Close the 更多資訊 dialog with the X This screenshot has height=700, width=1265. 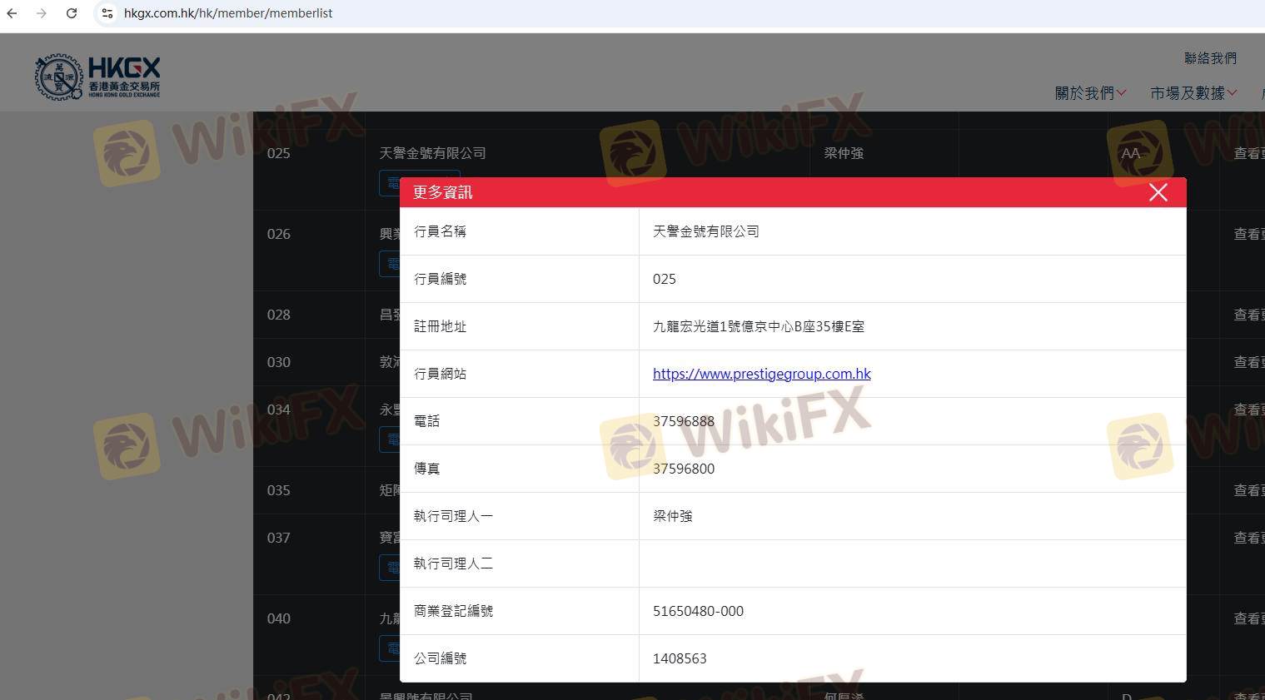point(1158,192)
